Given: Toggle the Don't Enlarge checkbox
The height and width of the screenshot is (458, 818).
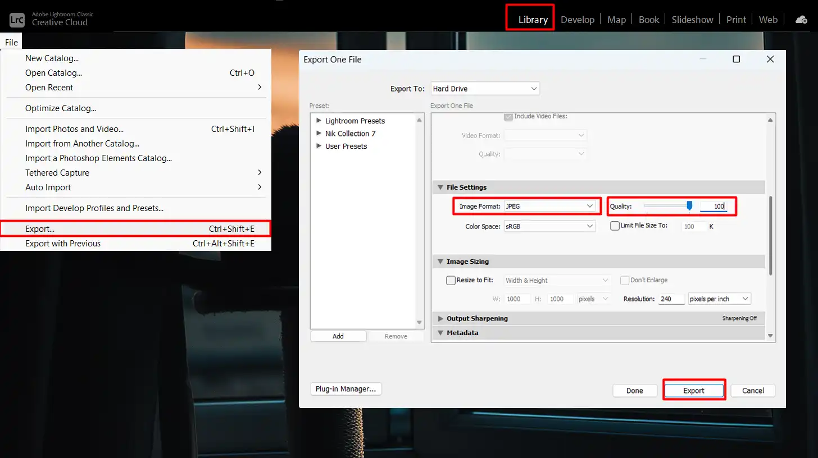Looking at the screenshot, I should (x=624, y=280).
